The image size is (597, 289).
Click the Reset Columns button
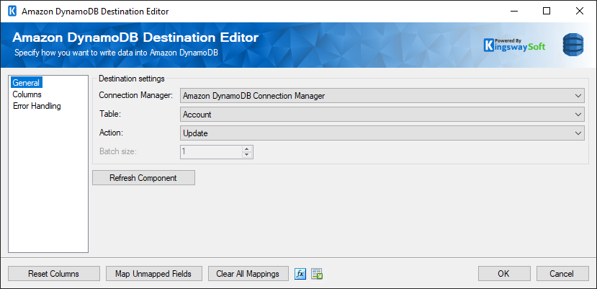[x=54, y=274]
